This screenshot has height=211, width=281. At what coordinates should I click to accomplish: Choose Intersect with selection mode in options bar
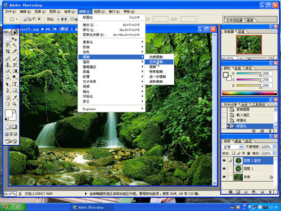pos(39,19)
